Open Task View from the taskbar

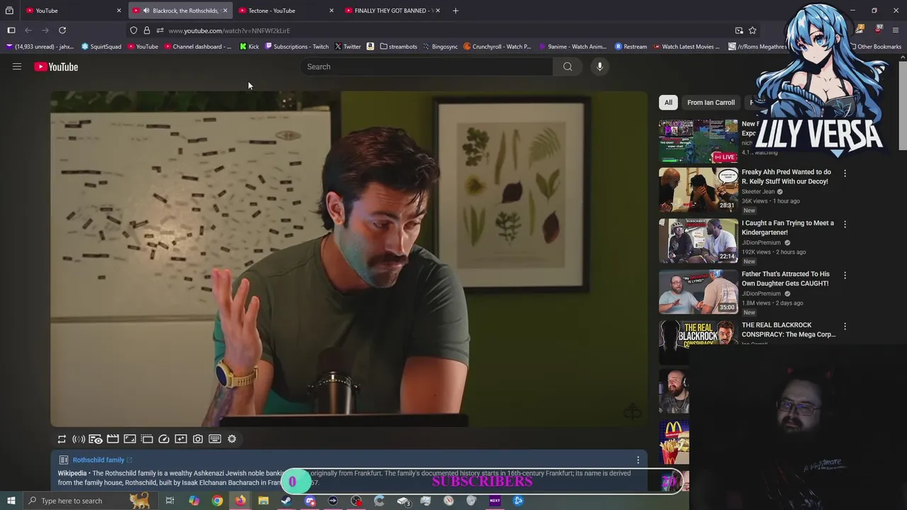(x=170, y=501)
